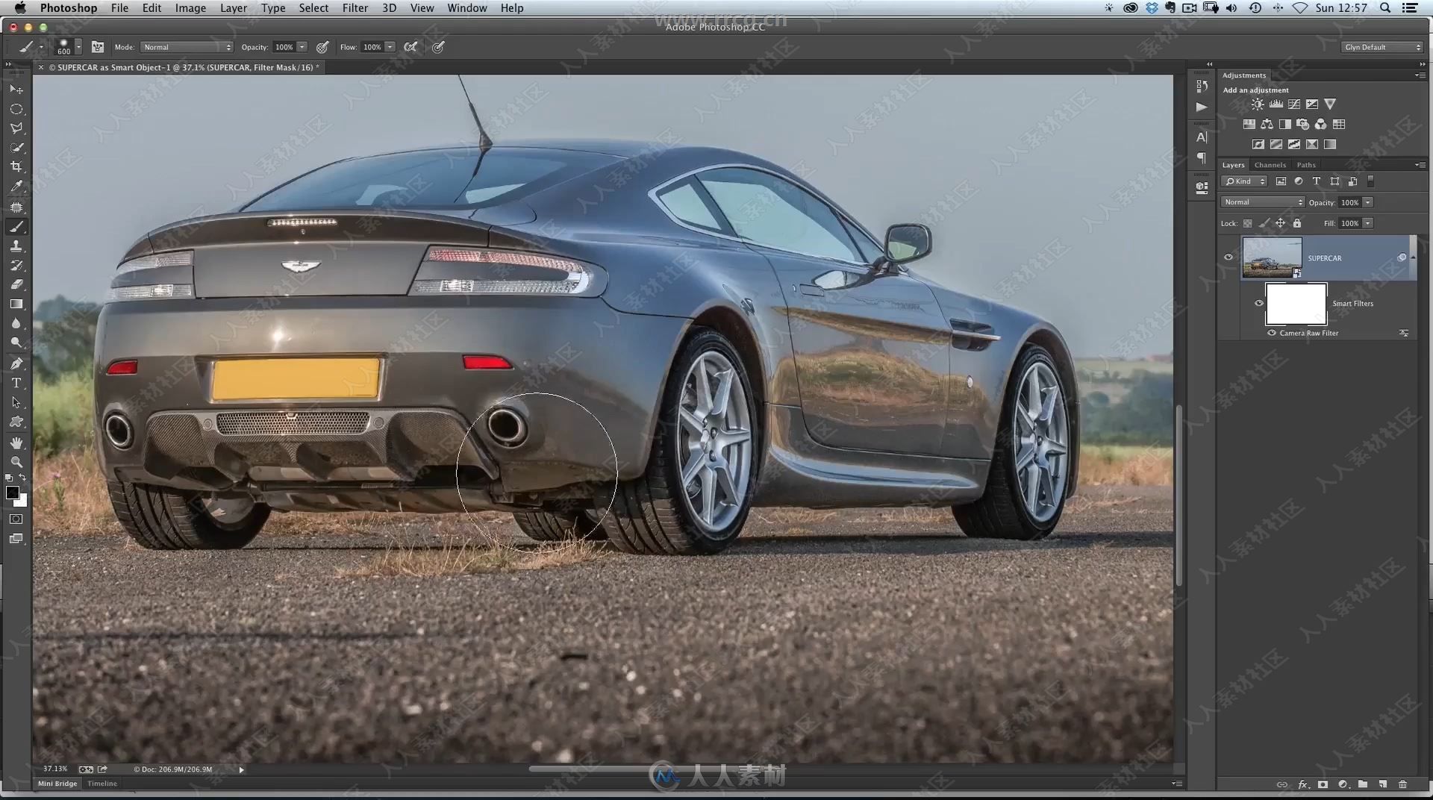
Task: Select the Horizontal Type tool
Action: coord(16,383)
